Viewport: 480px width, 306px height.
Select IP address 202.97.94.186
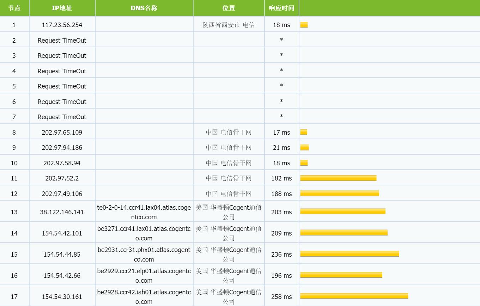coord(62,148)
